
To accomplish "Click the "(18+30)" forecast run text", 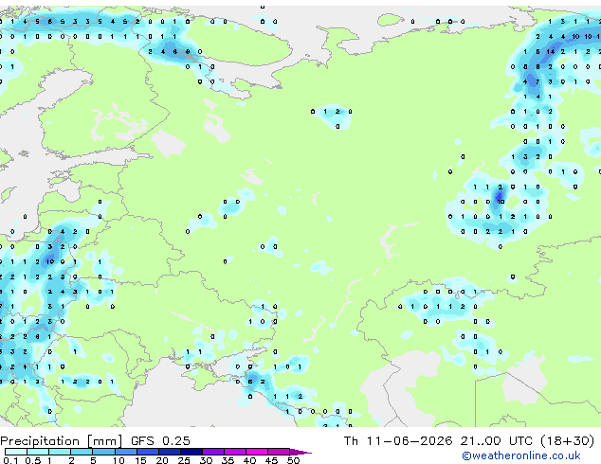I will click(567, 441).
